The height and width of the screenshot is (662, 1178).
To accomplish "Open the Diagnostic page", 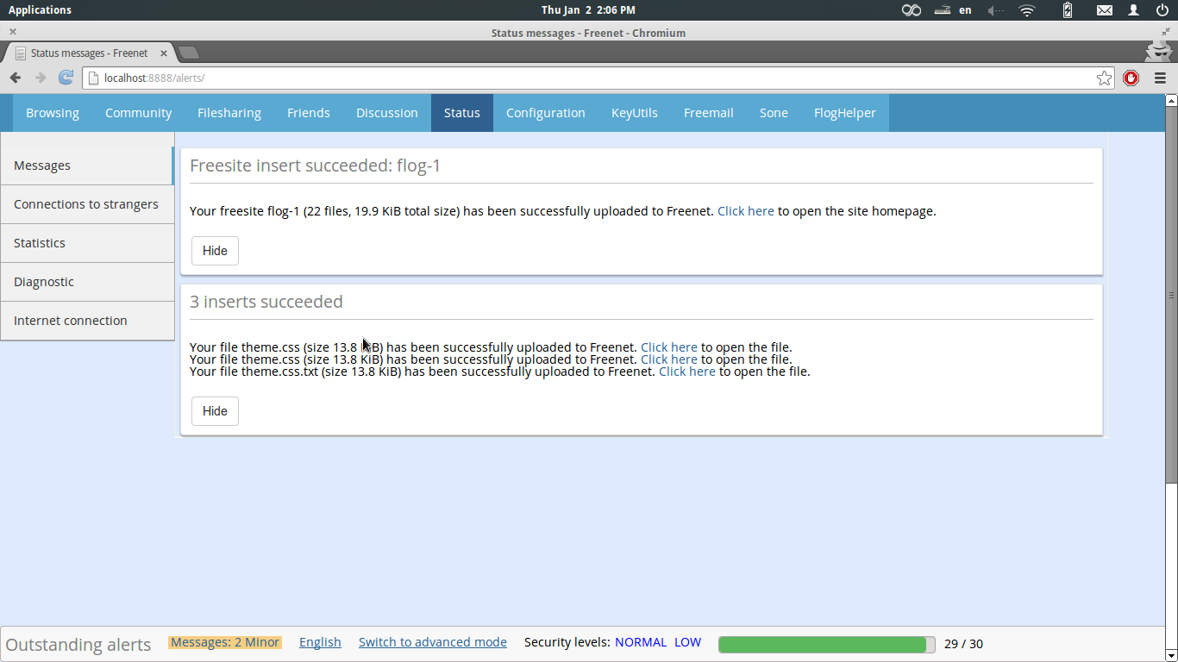I will click(87, 282).
